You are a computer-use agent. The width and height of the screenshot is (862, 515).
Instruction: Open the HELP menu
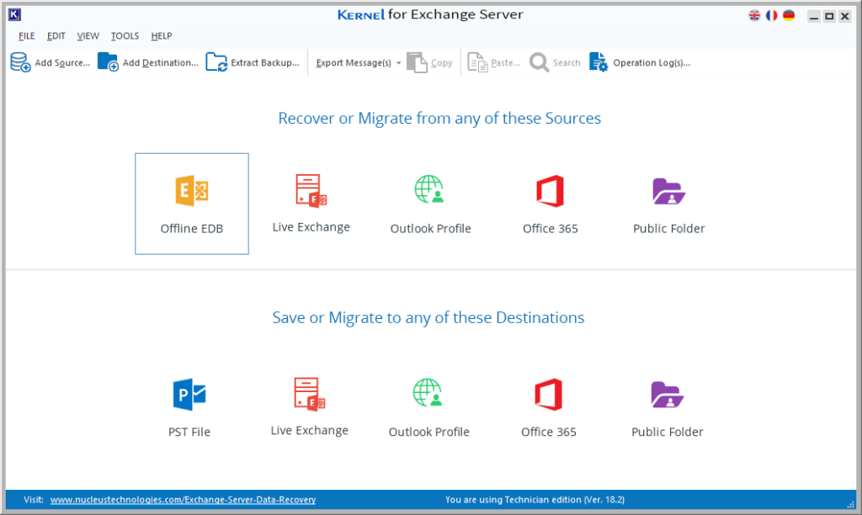[x=162, y=35]
